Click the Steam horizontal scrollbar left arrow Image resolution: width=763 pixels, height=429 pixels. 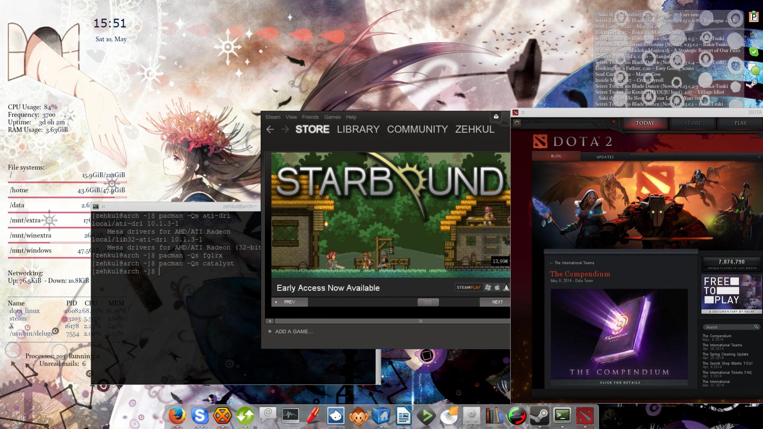click(x=270, y=321)
